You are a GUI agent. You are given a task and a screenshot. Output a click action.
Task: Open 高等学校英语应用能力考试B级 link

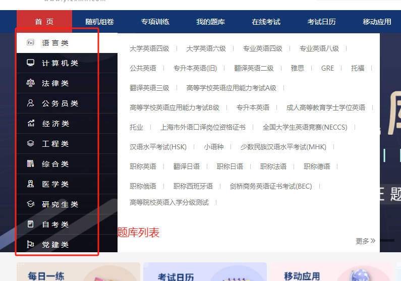(175, 107)
